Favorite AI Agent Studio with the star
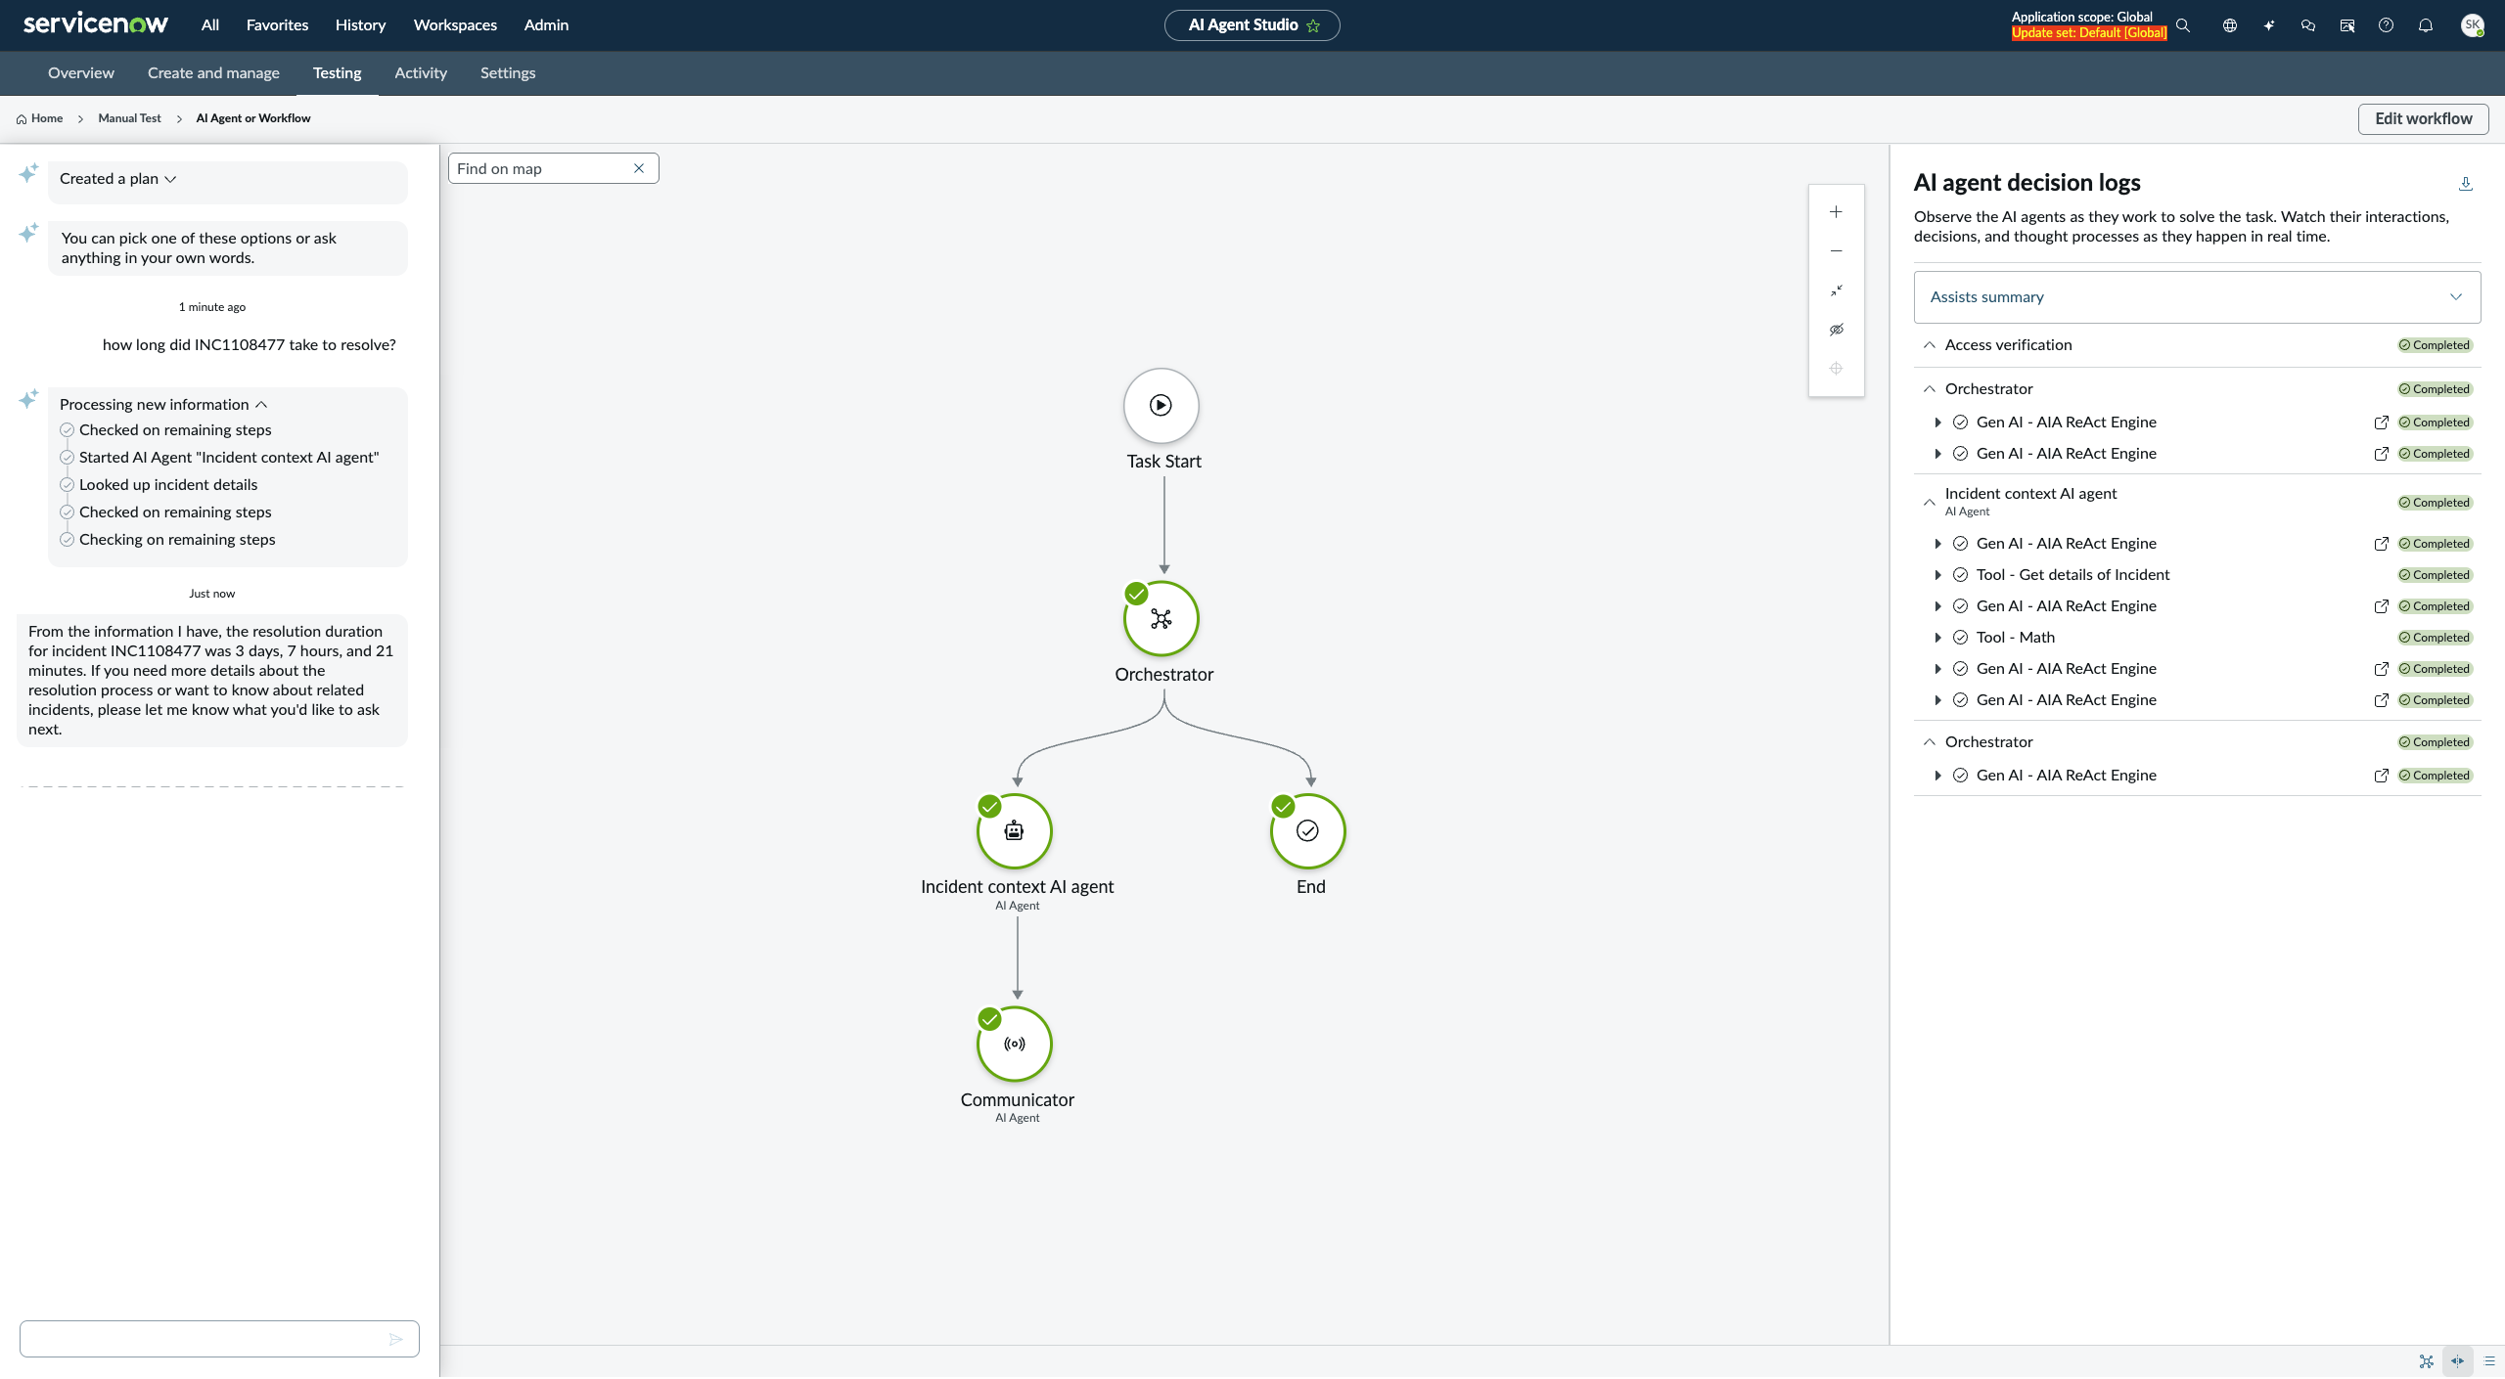Viewport: 2505px width, 1379px height. tap(1313, 25)
